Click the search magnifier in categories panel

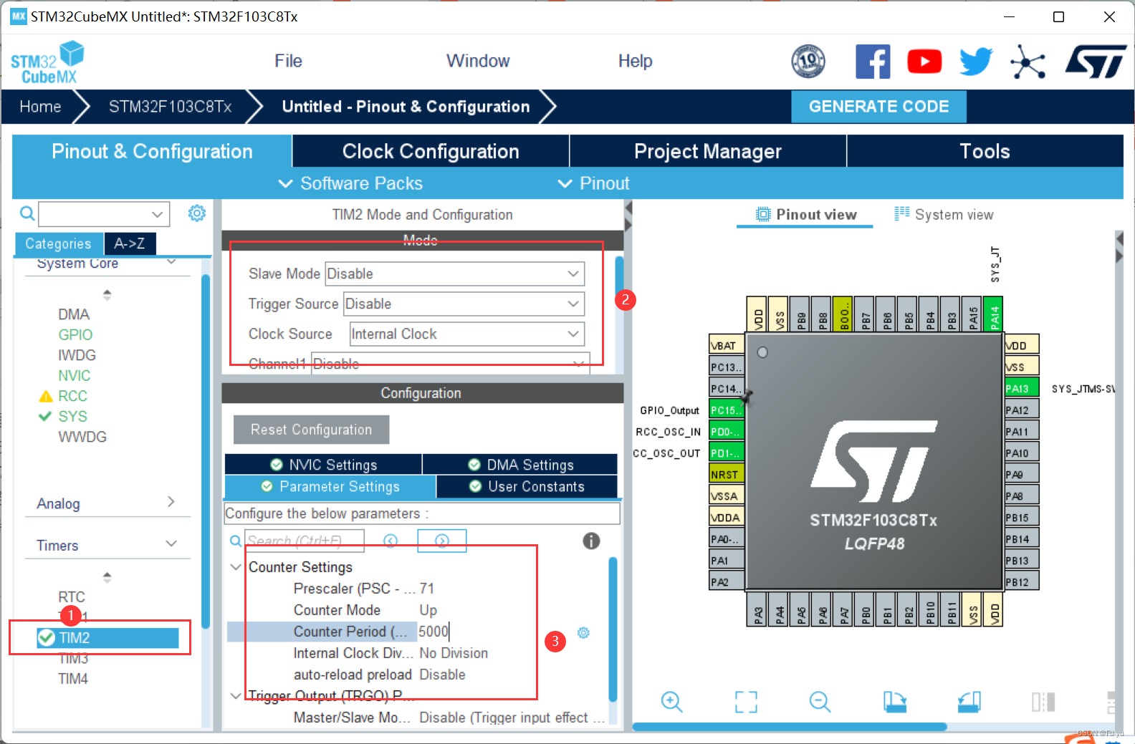point(27,213)
